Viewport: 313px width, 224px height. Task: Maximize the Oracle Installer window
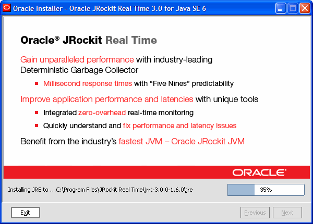pos(293,8)
